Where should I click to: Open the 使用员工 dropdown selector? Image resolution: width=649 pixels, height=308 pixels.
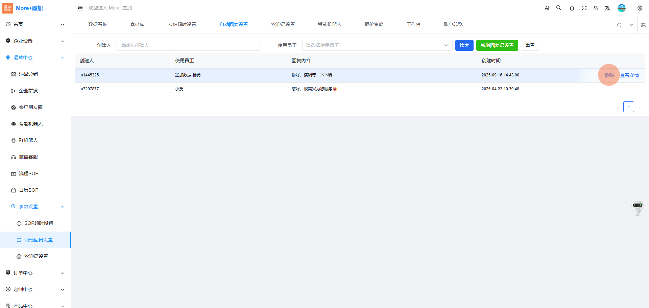point(377,45)
